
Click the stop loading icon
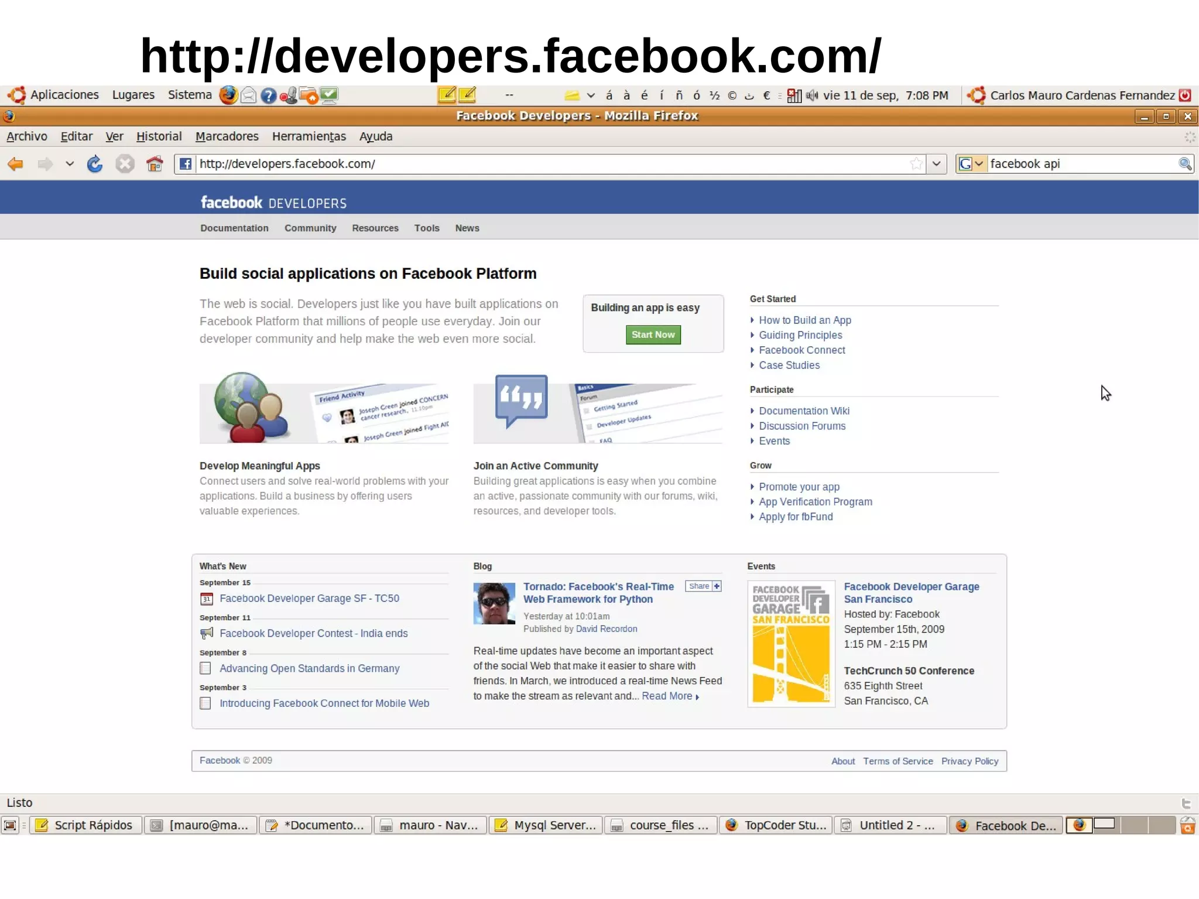tap(124, 164)
